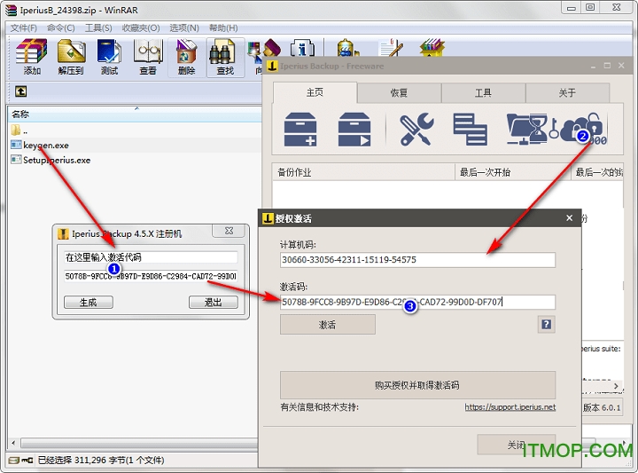
Task: Click Iperius cloud padlock activation icon
Action: coord(582,129)
